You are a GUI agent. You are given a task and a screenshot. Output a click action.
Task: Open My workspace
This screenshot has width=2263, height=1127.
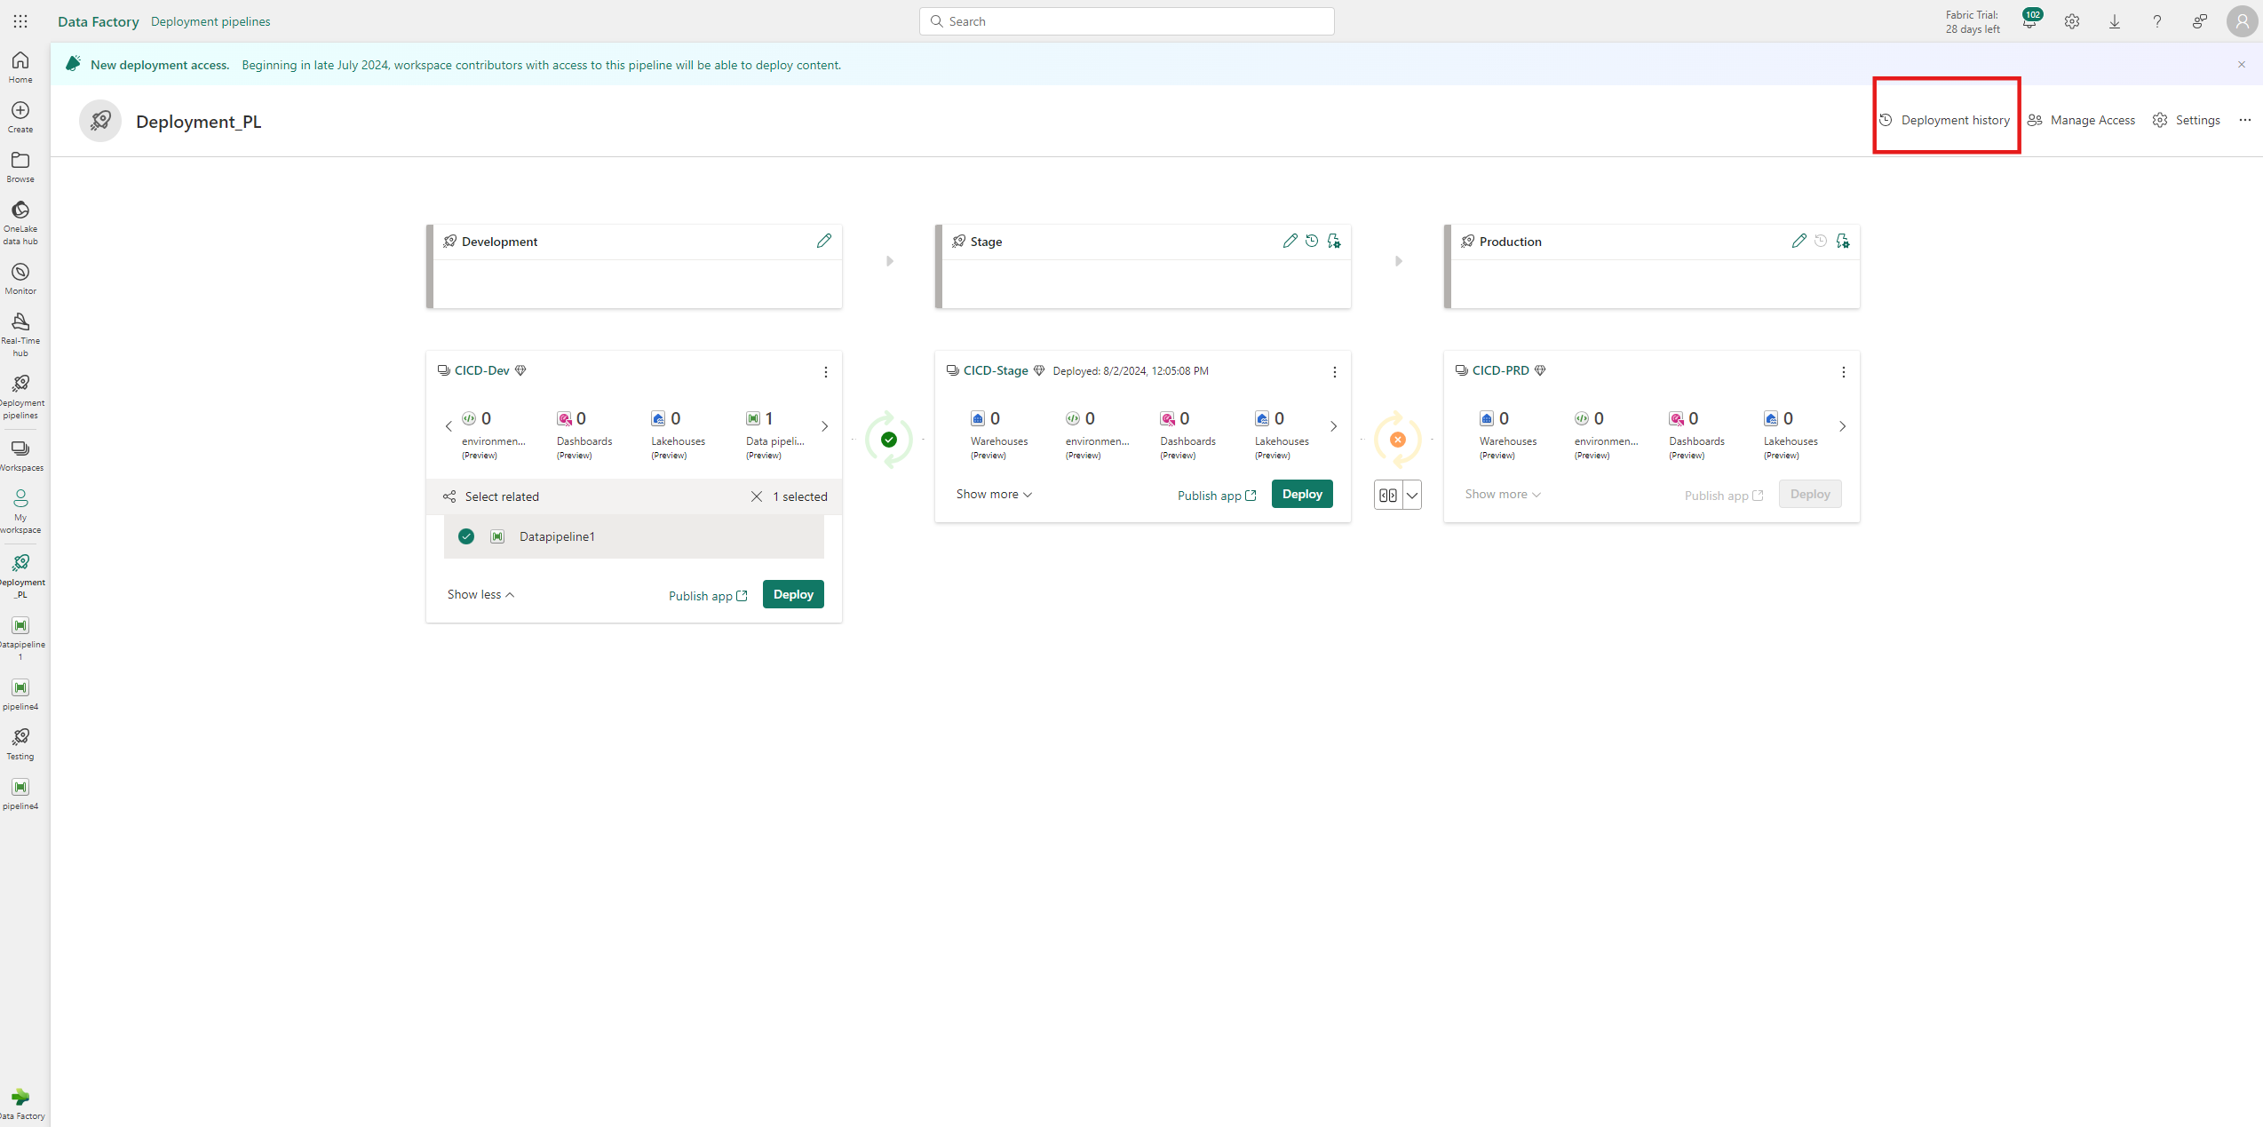(x=20, y=512)
